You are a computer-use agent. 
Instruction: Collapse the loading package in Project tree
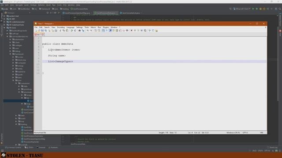[x=16, y=124]
